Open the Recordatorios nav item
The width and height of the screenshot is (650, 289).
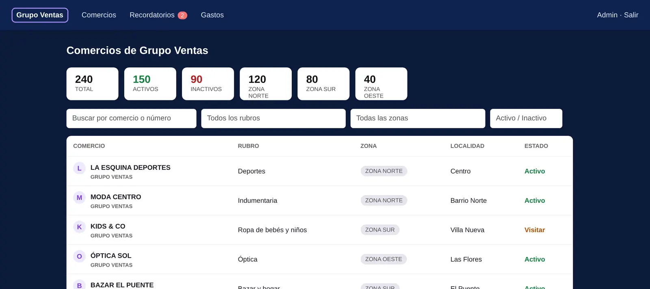click(x=152, y=15)
